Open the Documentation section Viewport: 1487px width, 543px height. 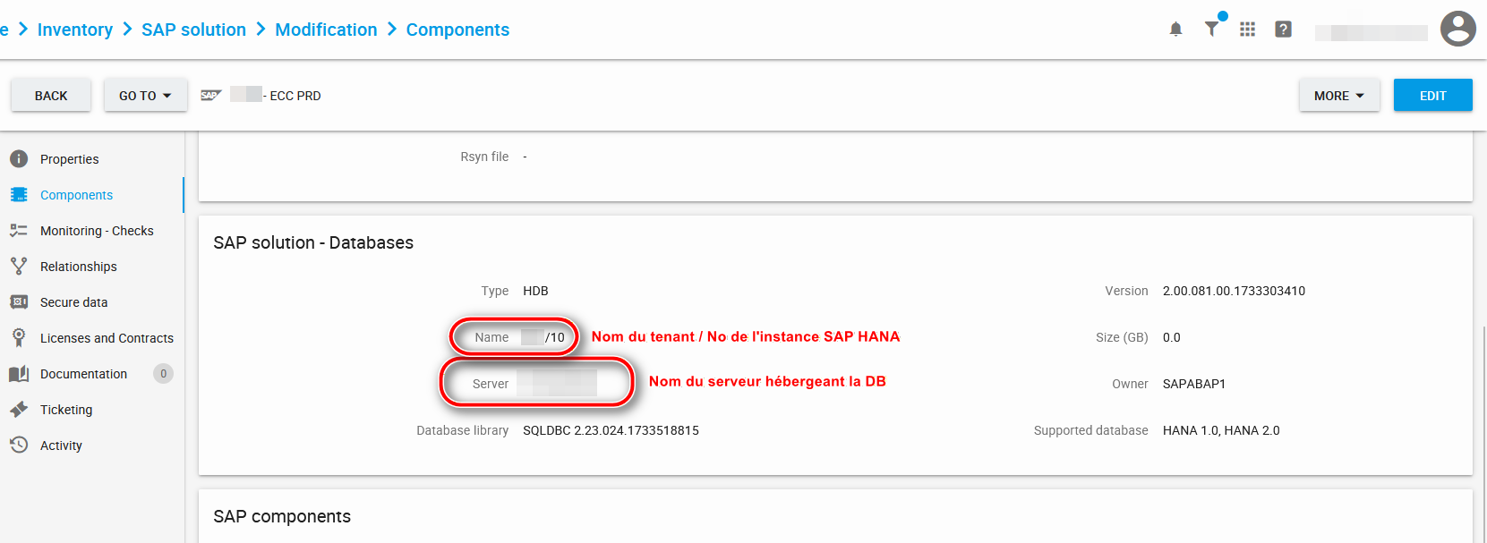[x=83, y=374]
